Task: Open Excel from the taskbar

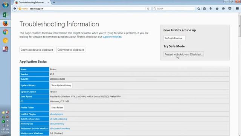Action: click(x=5, y=15)
